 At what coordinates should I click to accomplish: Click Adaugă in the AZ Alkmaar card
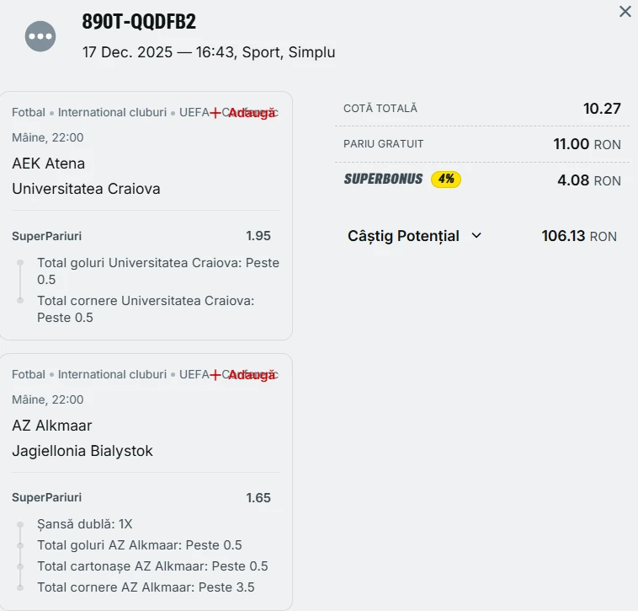(252, 375)
